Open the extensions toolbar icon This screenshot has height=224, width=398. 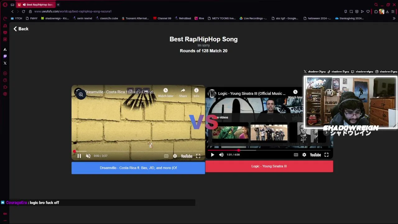376,12
